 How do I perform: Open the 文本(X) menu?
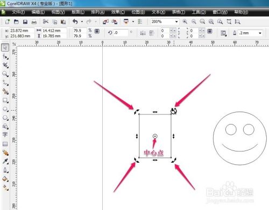[x=159, y=12]
